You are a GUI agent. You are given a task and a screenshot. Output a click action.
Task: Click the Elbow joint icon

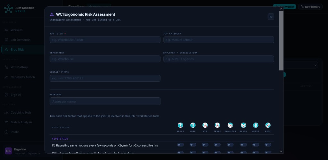243,125
